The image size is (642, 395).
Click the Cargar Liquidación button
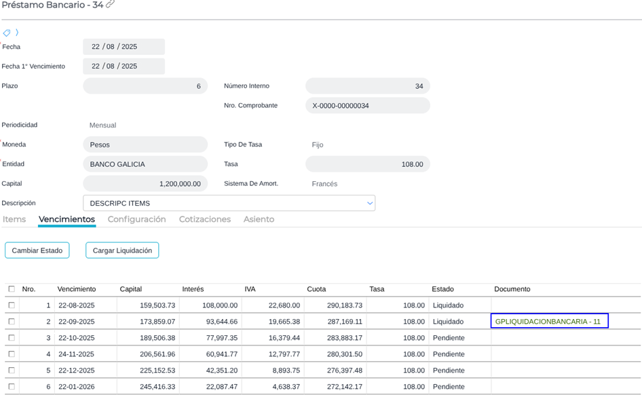tap(122, 250)
